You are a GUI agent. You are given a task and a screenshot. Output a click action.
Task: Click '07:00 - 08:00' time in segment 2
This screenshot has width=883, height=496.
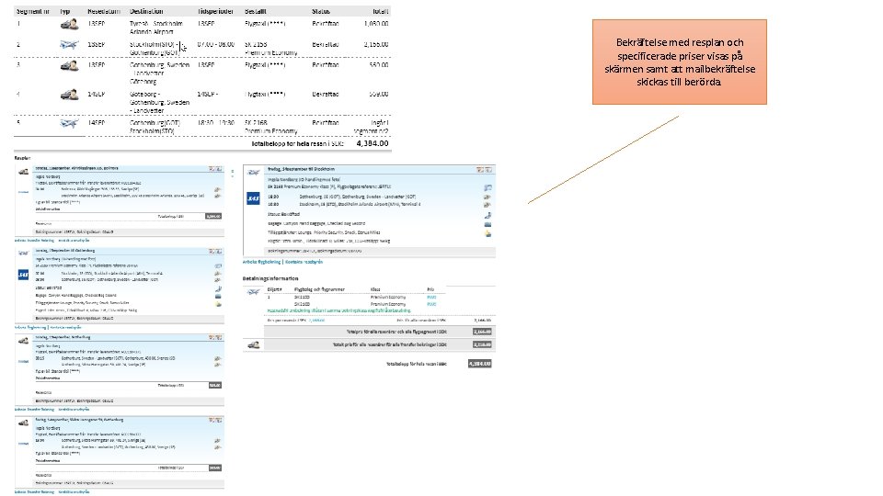tap(215, 44)
